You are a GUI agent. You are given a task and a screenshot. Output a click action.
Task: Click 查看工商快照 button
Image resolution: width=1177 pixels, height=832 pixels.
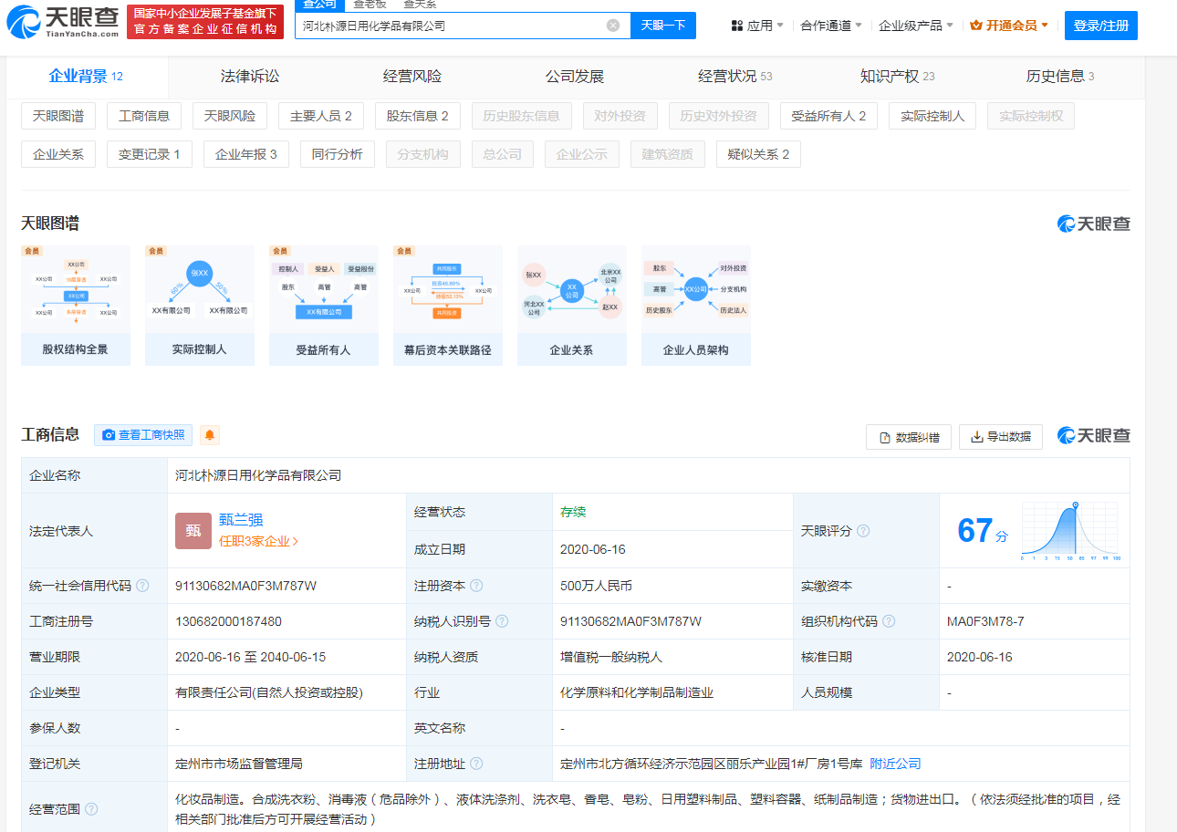pos(143,435)
